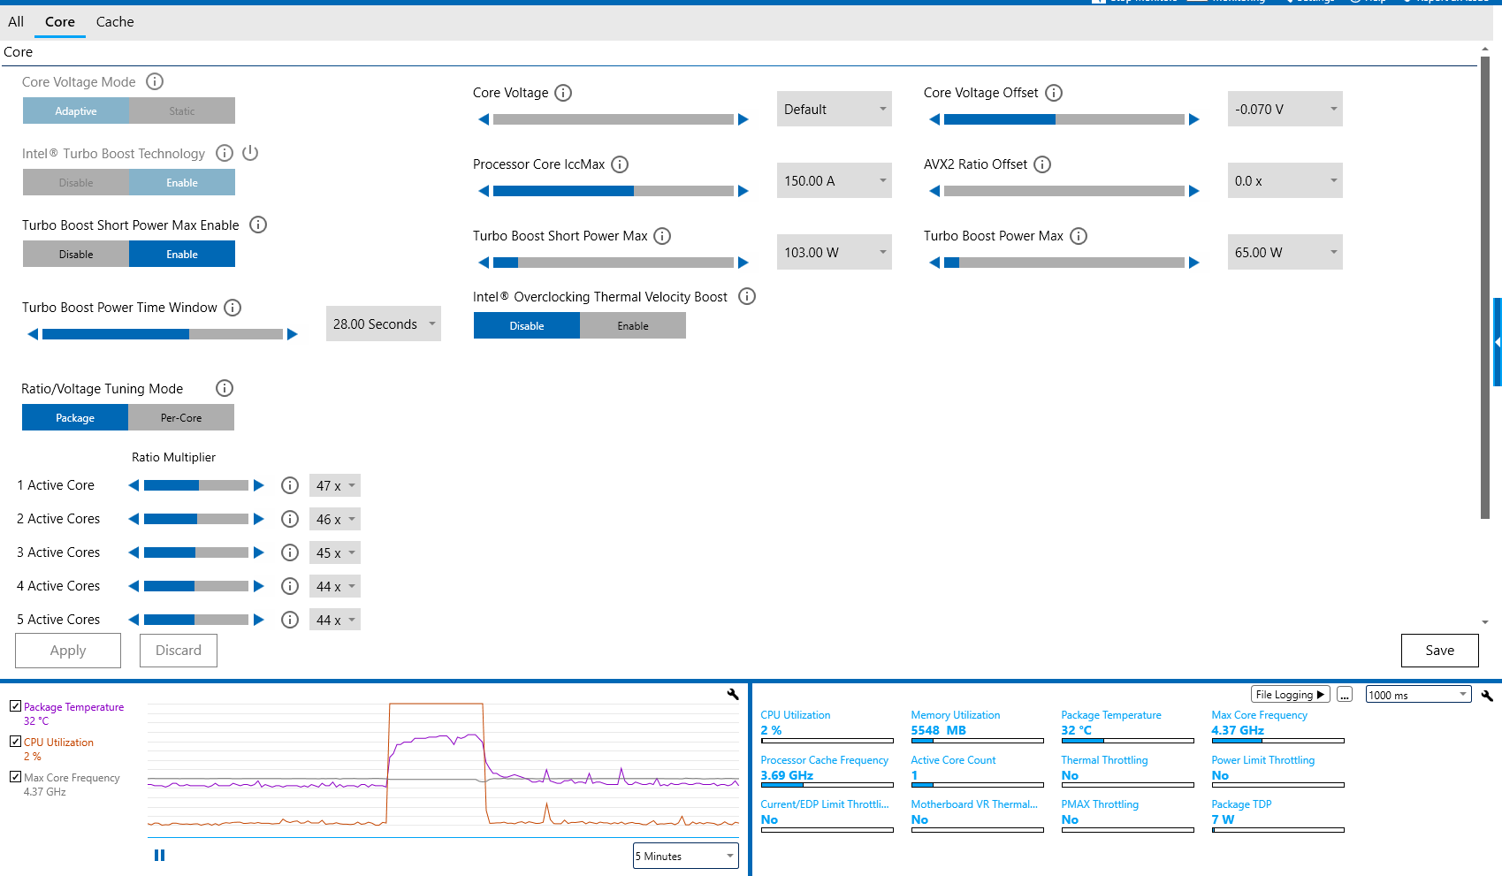Open 47 x ratio multiplier dropdown
Viewport: 1502px width, 876px height.
(x=335, y=485)
